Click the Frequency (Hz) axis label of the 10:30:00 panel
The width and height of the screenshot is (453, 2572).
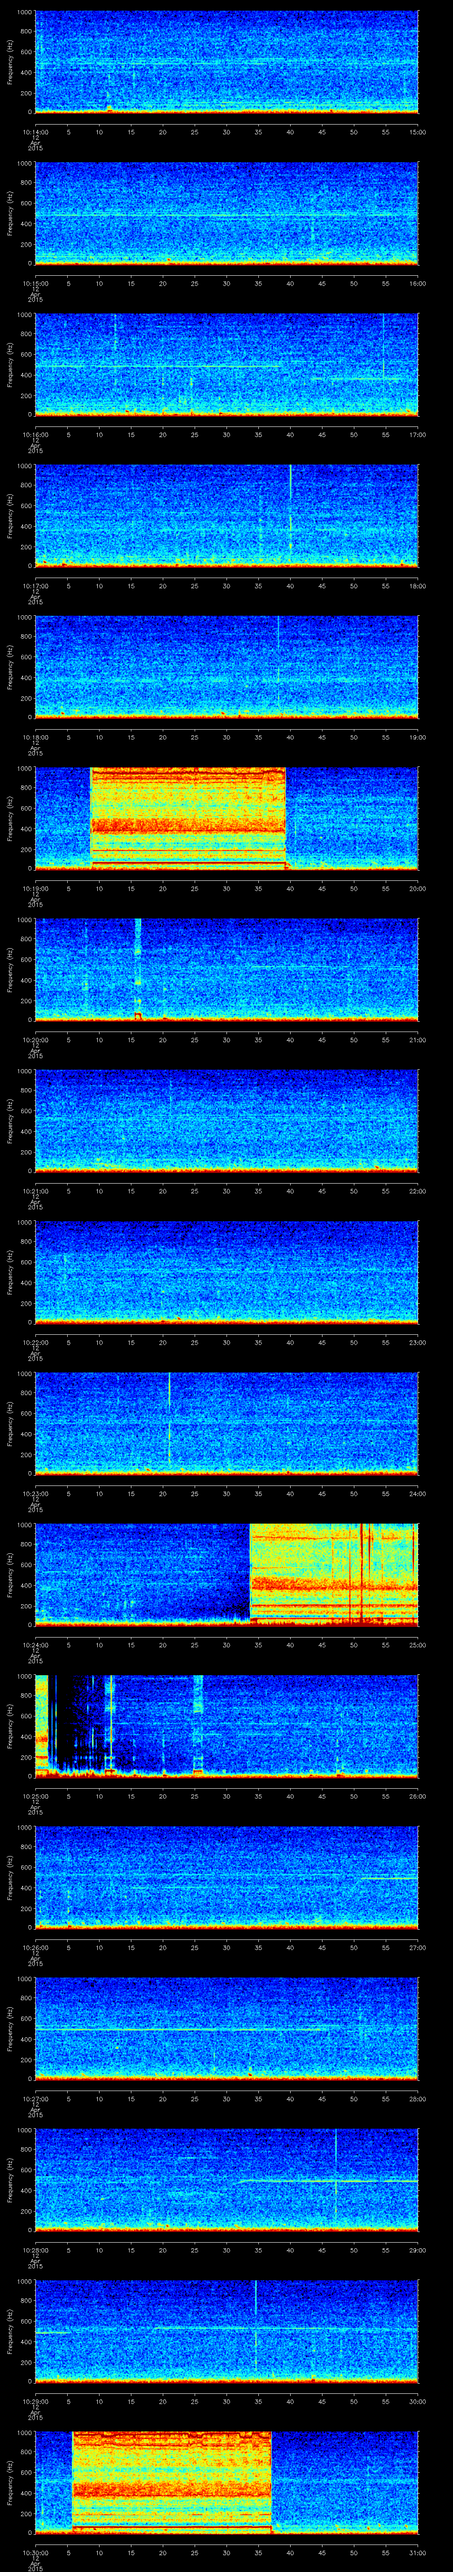click(x=10, y=2482)
